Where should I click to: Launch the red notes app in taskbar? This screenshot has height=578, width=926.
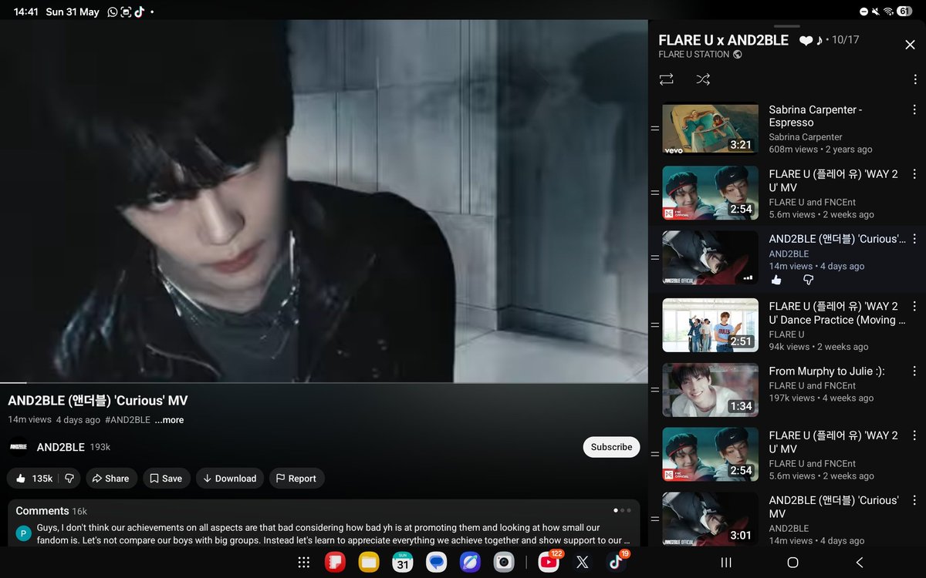[x=335, y=563]
